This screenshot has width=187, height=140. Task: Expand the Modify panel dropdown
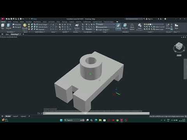coord(65,32)
